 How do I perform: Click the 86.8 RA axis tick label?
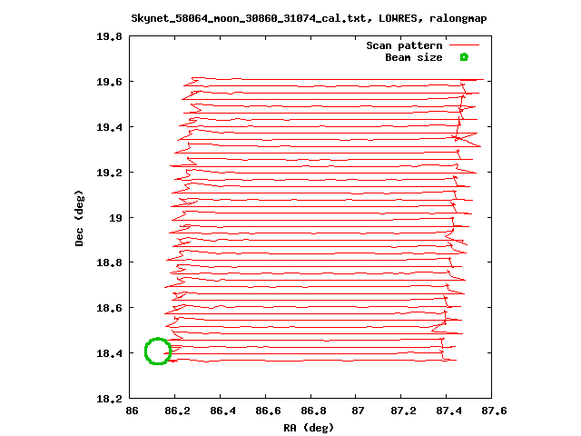click(x=313, y=411)
